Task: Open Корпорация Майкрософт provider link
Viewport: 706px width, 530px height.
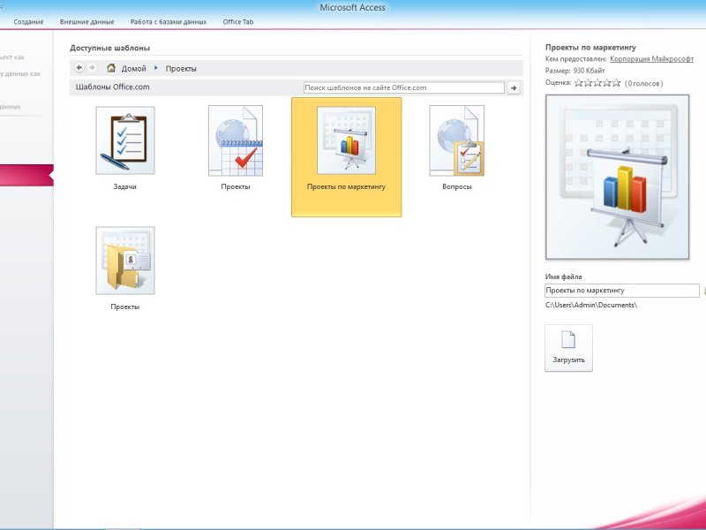Action: click(651, 58)
